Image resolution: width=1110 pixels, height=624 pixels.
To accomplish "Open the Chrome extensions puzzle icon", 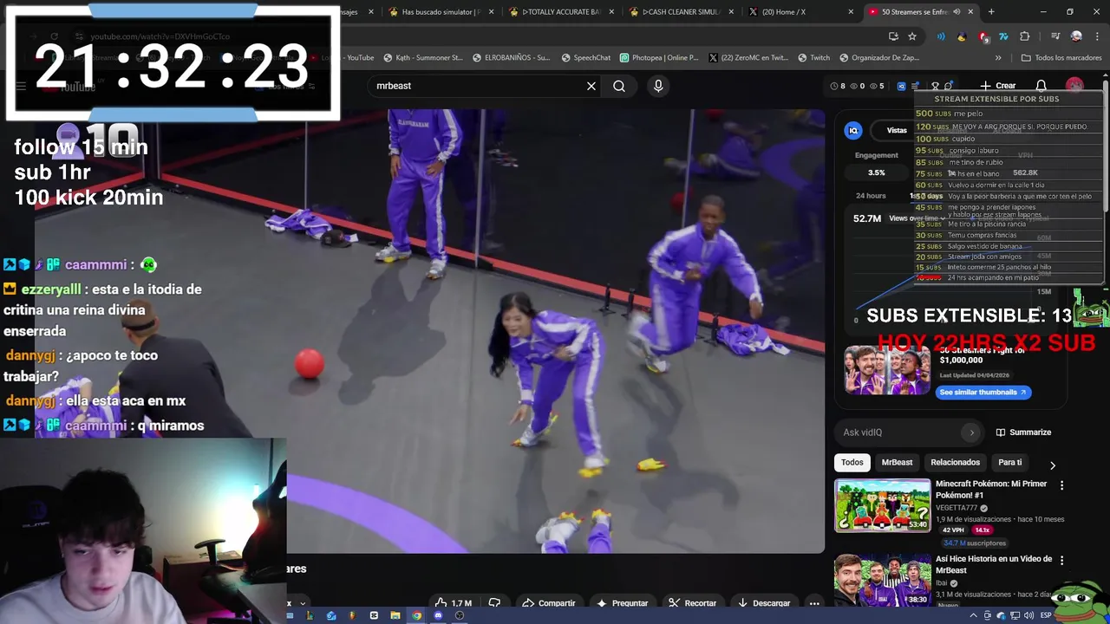I will click(x=1025, y=36).
